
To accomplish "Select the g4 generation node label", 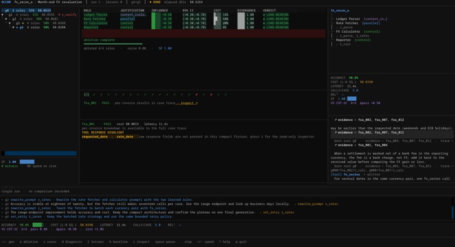I will [x=21, y=27].
